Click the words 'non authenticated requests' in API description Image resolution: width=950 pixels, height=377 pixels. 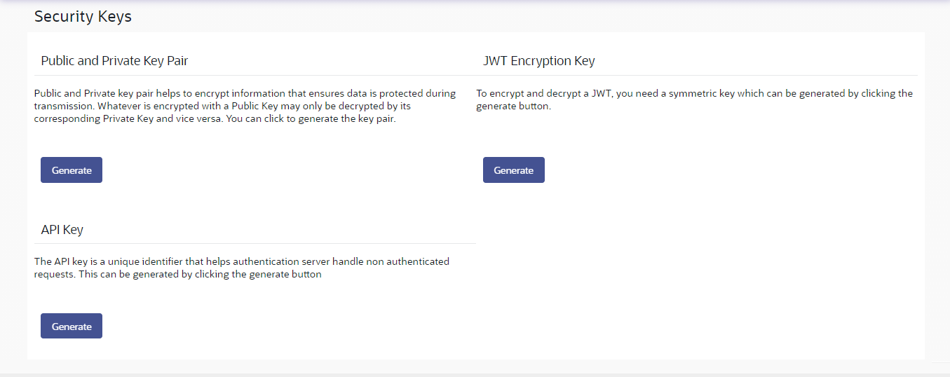406,261
